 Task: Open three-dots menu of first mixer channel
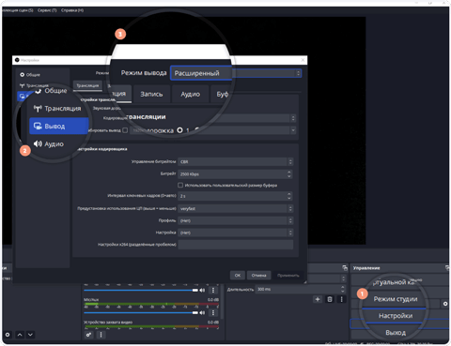(213, 290)
